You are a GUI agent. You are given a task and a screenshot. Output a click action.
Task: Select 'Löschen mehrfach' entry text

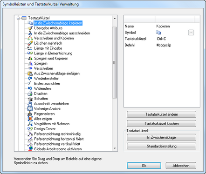(x=48, y=43)
